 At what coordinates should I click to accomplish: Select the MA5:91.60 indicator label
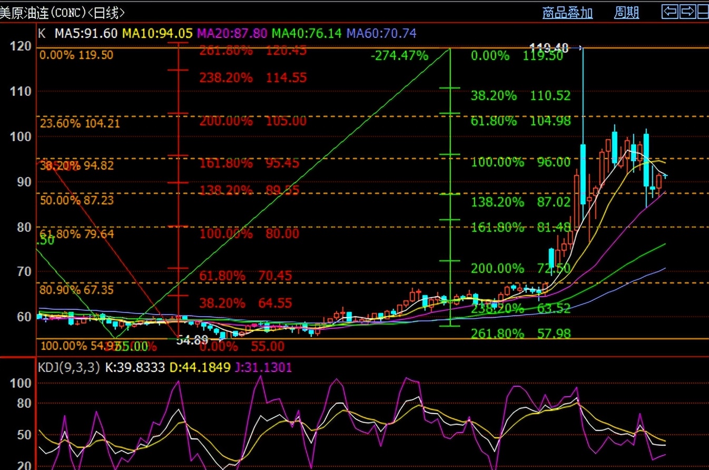(x=86, y=33)
